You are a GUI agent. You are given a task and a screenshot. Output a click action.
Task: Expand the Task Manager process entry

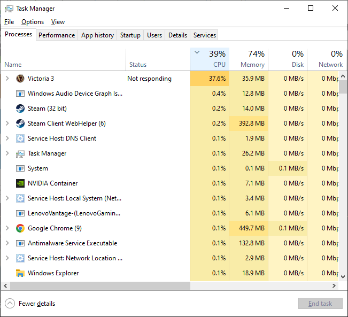coord(7,153)
